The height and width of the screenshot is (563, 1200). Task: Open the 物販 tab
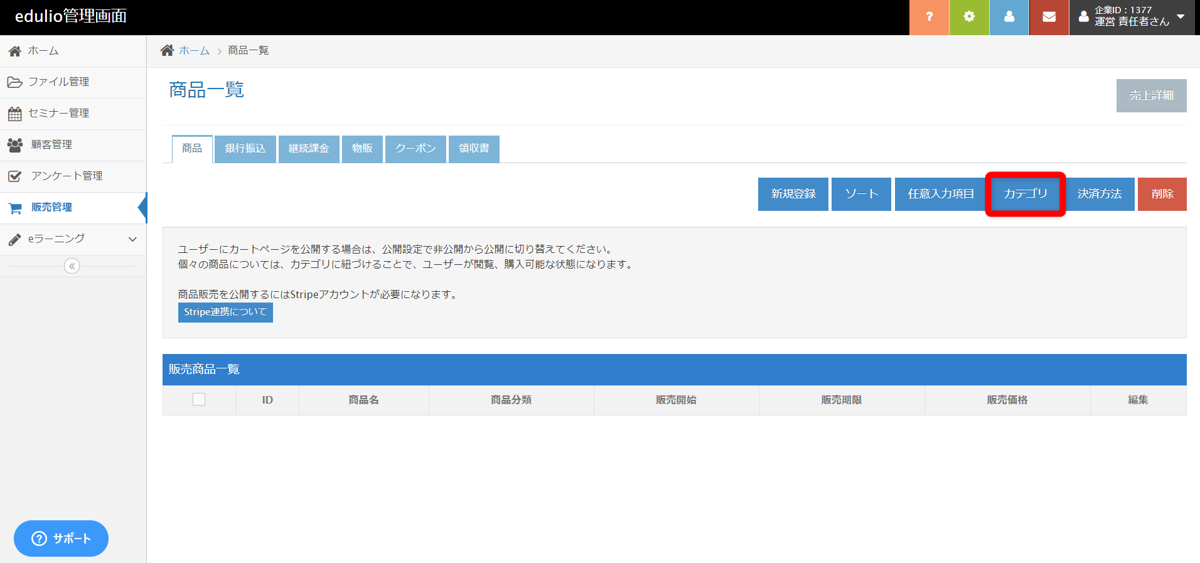[362, 149]
